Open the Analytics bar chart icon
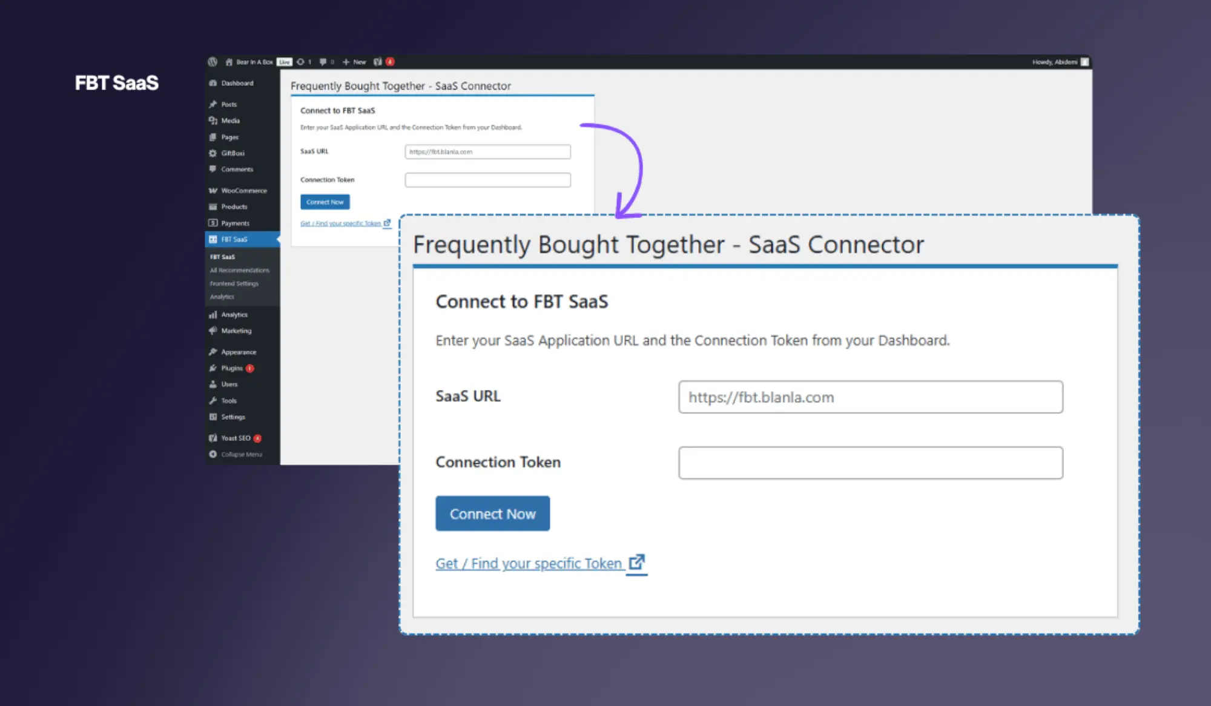Viewport: 1211px width, 706px height. tap(213, 314)
